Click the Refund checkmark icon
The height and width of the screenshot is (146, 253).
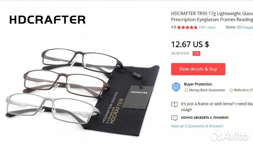231,90
